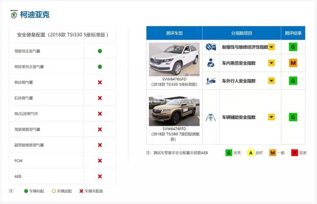The width and height of the screenshot is (317, 204).
Task: Click the AEB row label
Action: 18,176
